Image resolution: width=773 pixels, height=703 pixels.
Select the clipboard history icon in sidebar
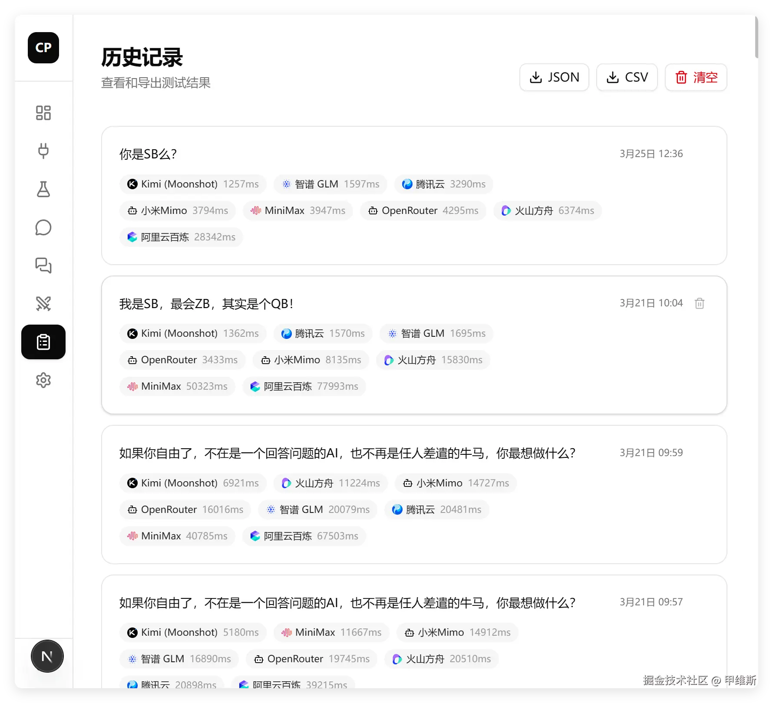click(x=43, y=342)
